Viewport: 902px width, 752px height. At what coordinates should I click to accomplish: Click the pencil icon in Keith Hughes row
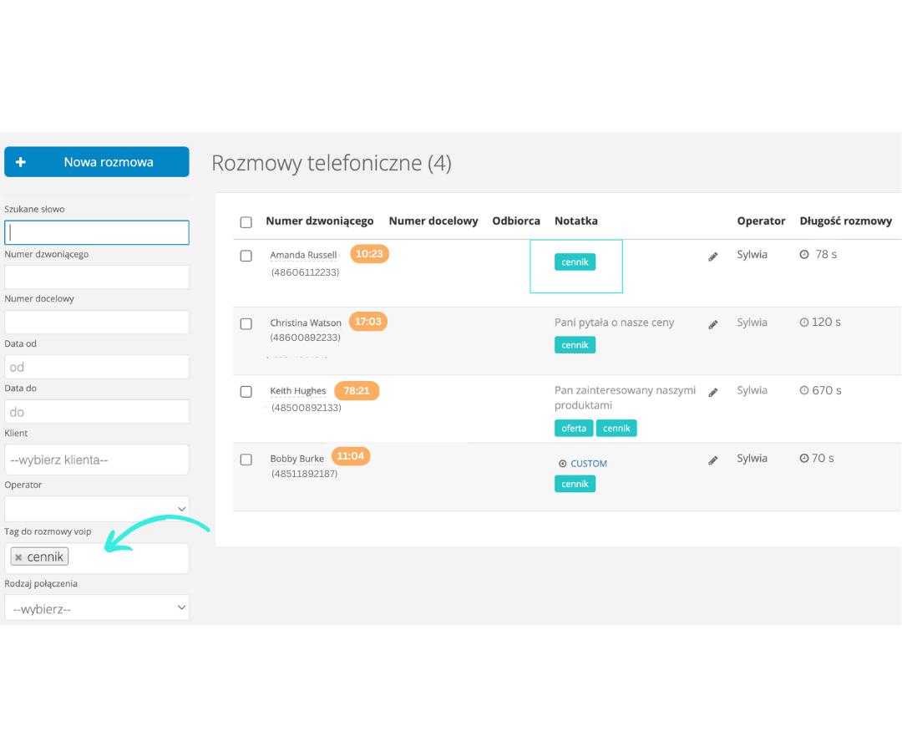click(712, 392)
